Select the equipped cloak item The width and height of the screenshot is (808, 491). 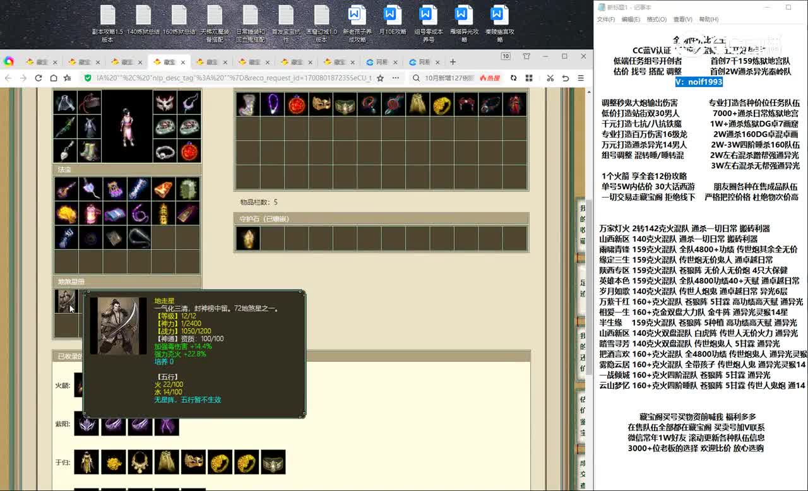pos(64,102)
